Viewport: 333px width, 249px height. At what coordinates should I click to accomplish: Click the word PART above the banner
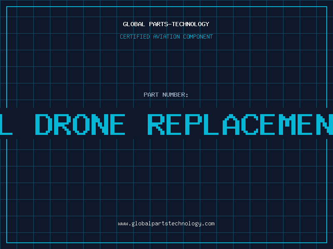[x=151, y=95]
